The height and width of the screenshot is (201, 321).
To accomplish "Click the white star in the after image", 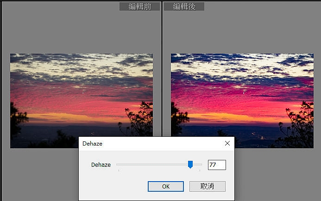I will tap(244, 93).
